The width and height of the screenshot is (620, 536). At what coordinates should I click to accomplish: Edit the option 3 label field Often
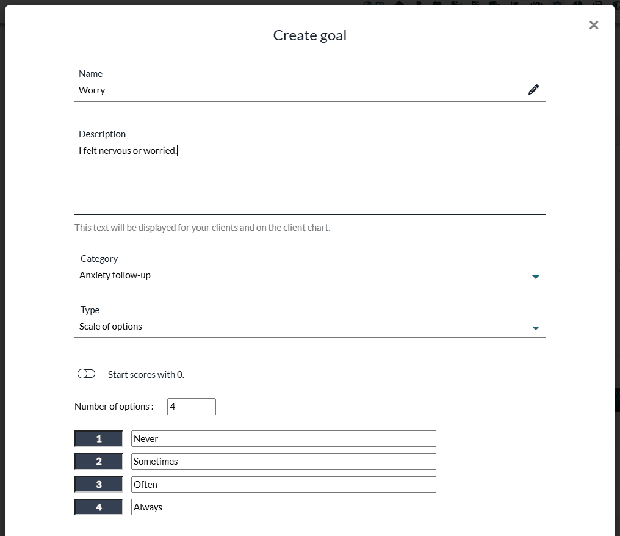(284, 484)
